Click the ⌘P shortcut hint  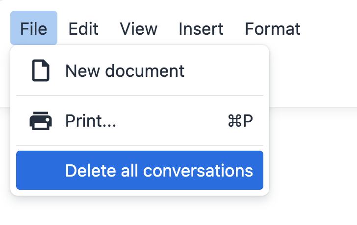coord(240,121)
